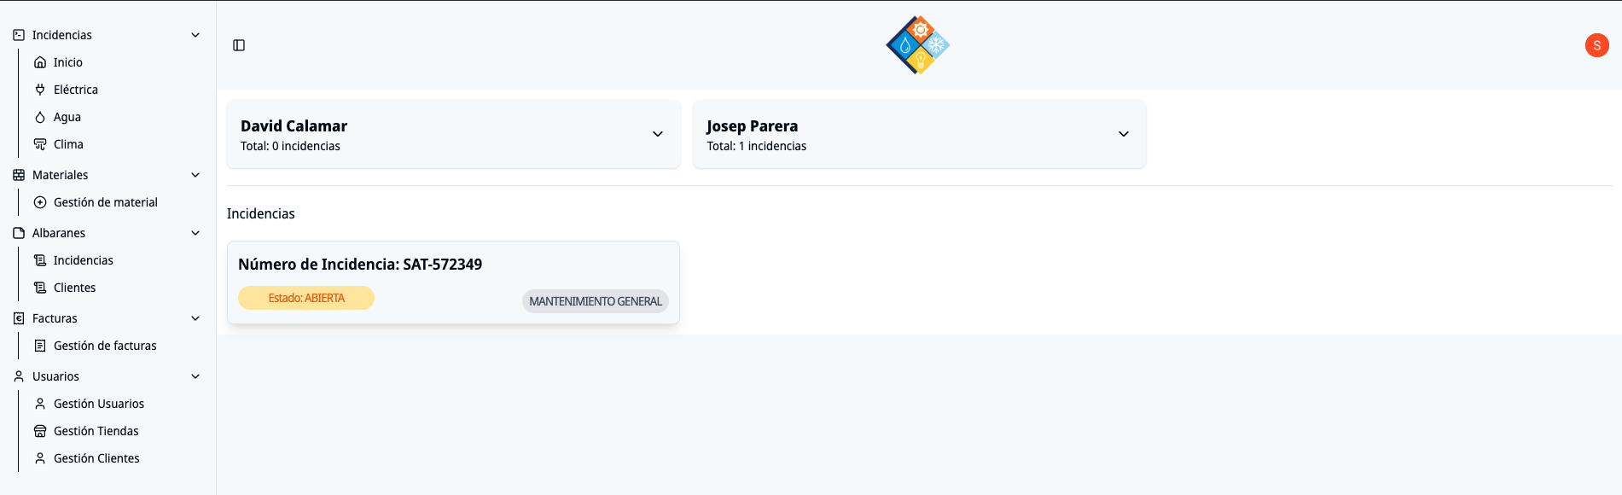Click the Facturas euro document icon
This screenshot has height=495, width=1622.
tap(19, 318)
